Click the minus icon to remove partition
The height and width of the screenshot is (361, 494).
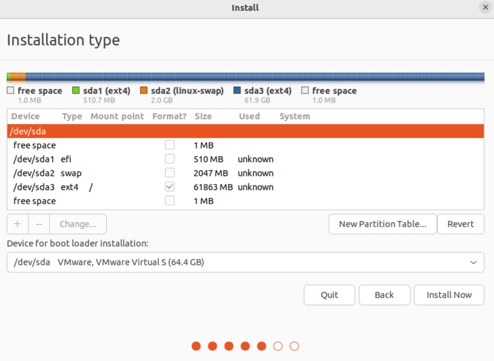[x=39, y=224]
